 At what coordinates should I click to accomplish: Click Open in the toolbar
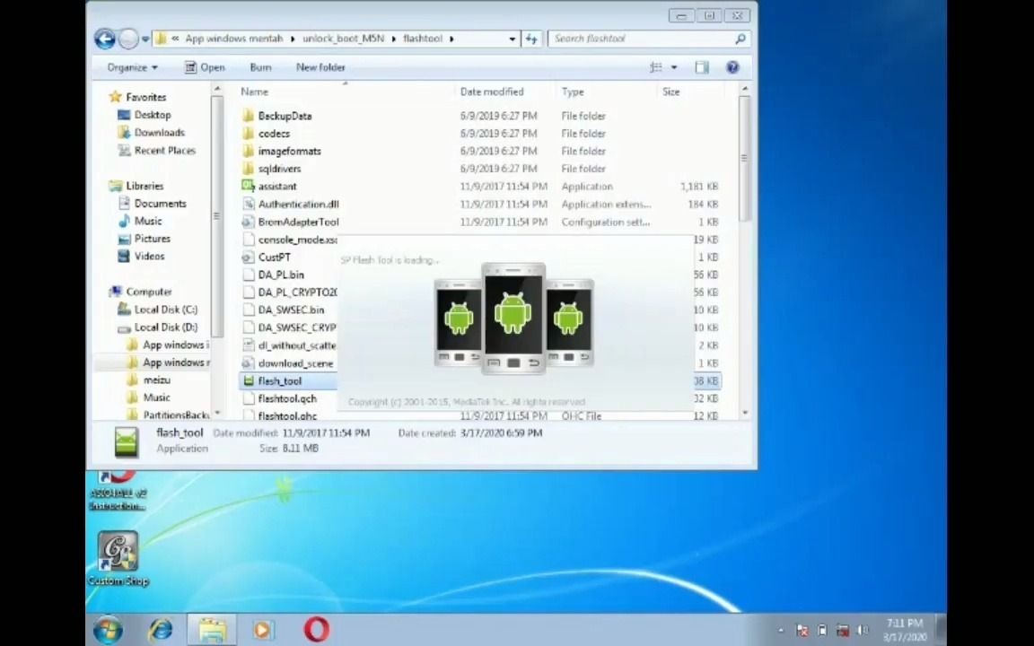[205, 67]
